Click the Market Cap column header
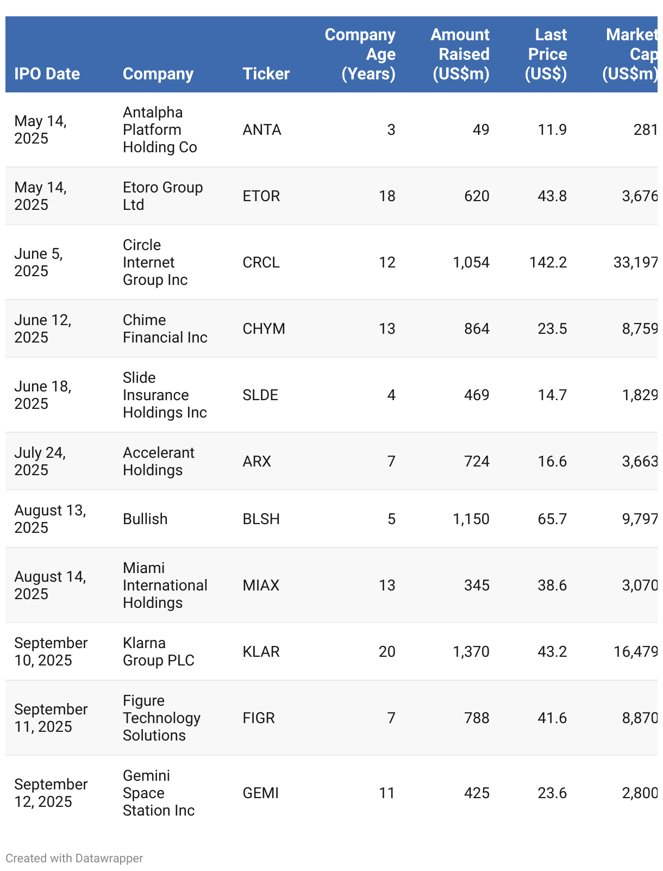This screenshot has height=871, width=663. click(630, 54)
